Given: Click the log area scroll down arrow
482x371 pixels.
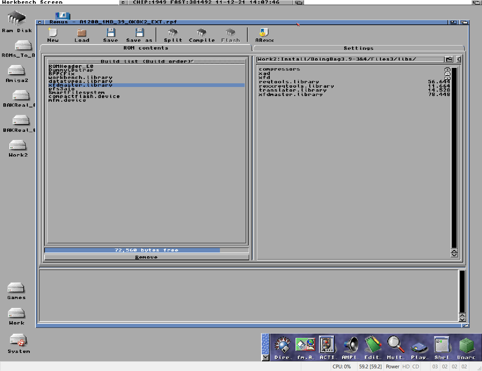Looking at the screenshot, I should point(462,319).
